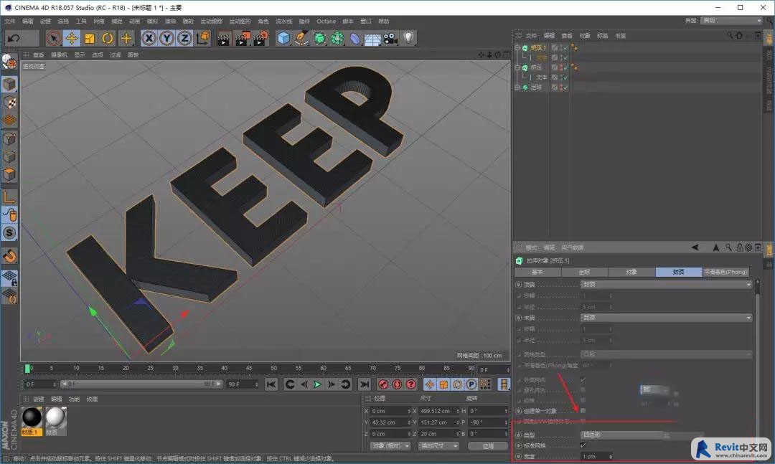Open the 顶端 cap type dropdown
The width and height of the screenshot is (775, 464).
(666, 285)
